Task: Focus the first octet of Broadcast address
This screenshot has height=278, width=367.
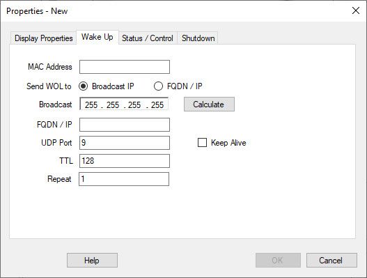Action: tap(91, 105)
